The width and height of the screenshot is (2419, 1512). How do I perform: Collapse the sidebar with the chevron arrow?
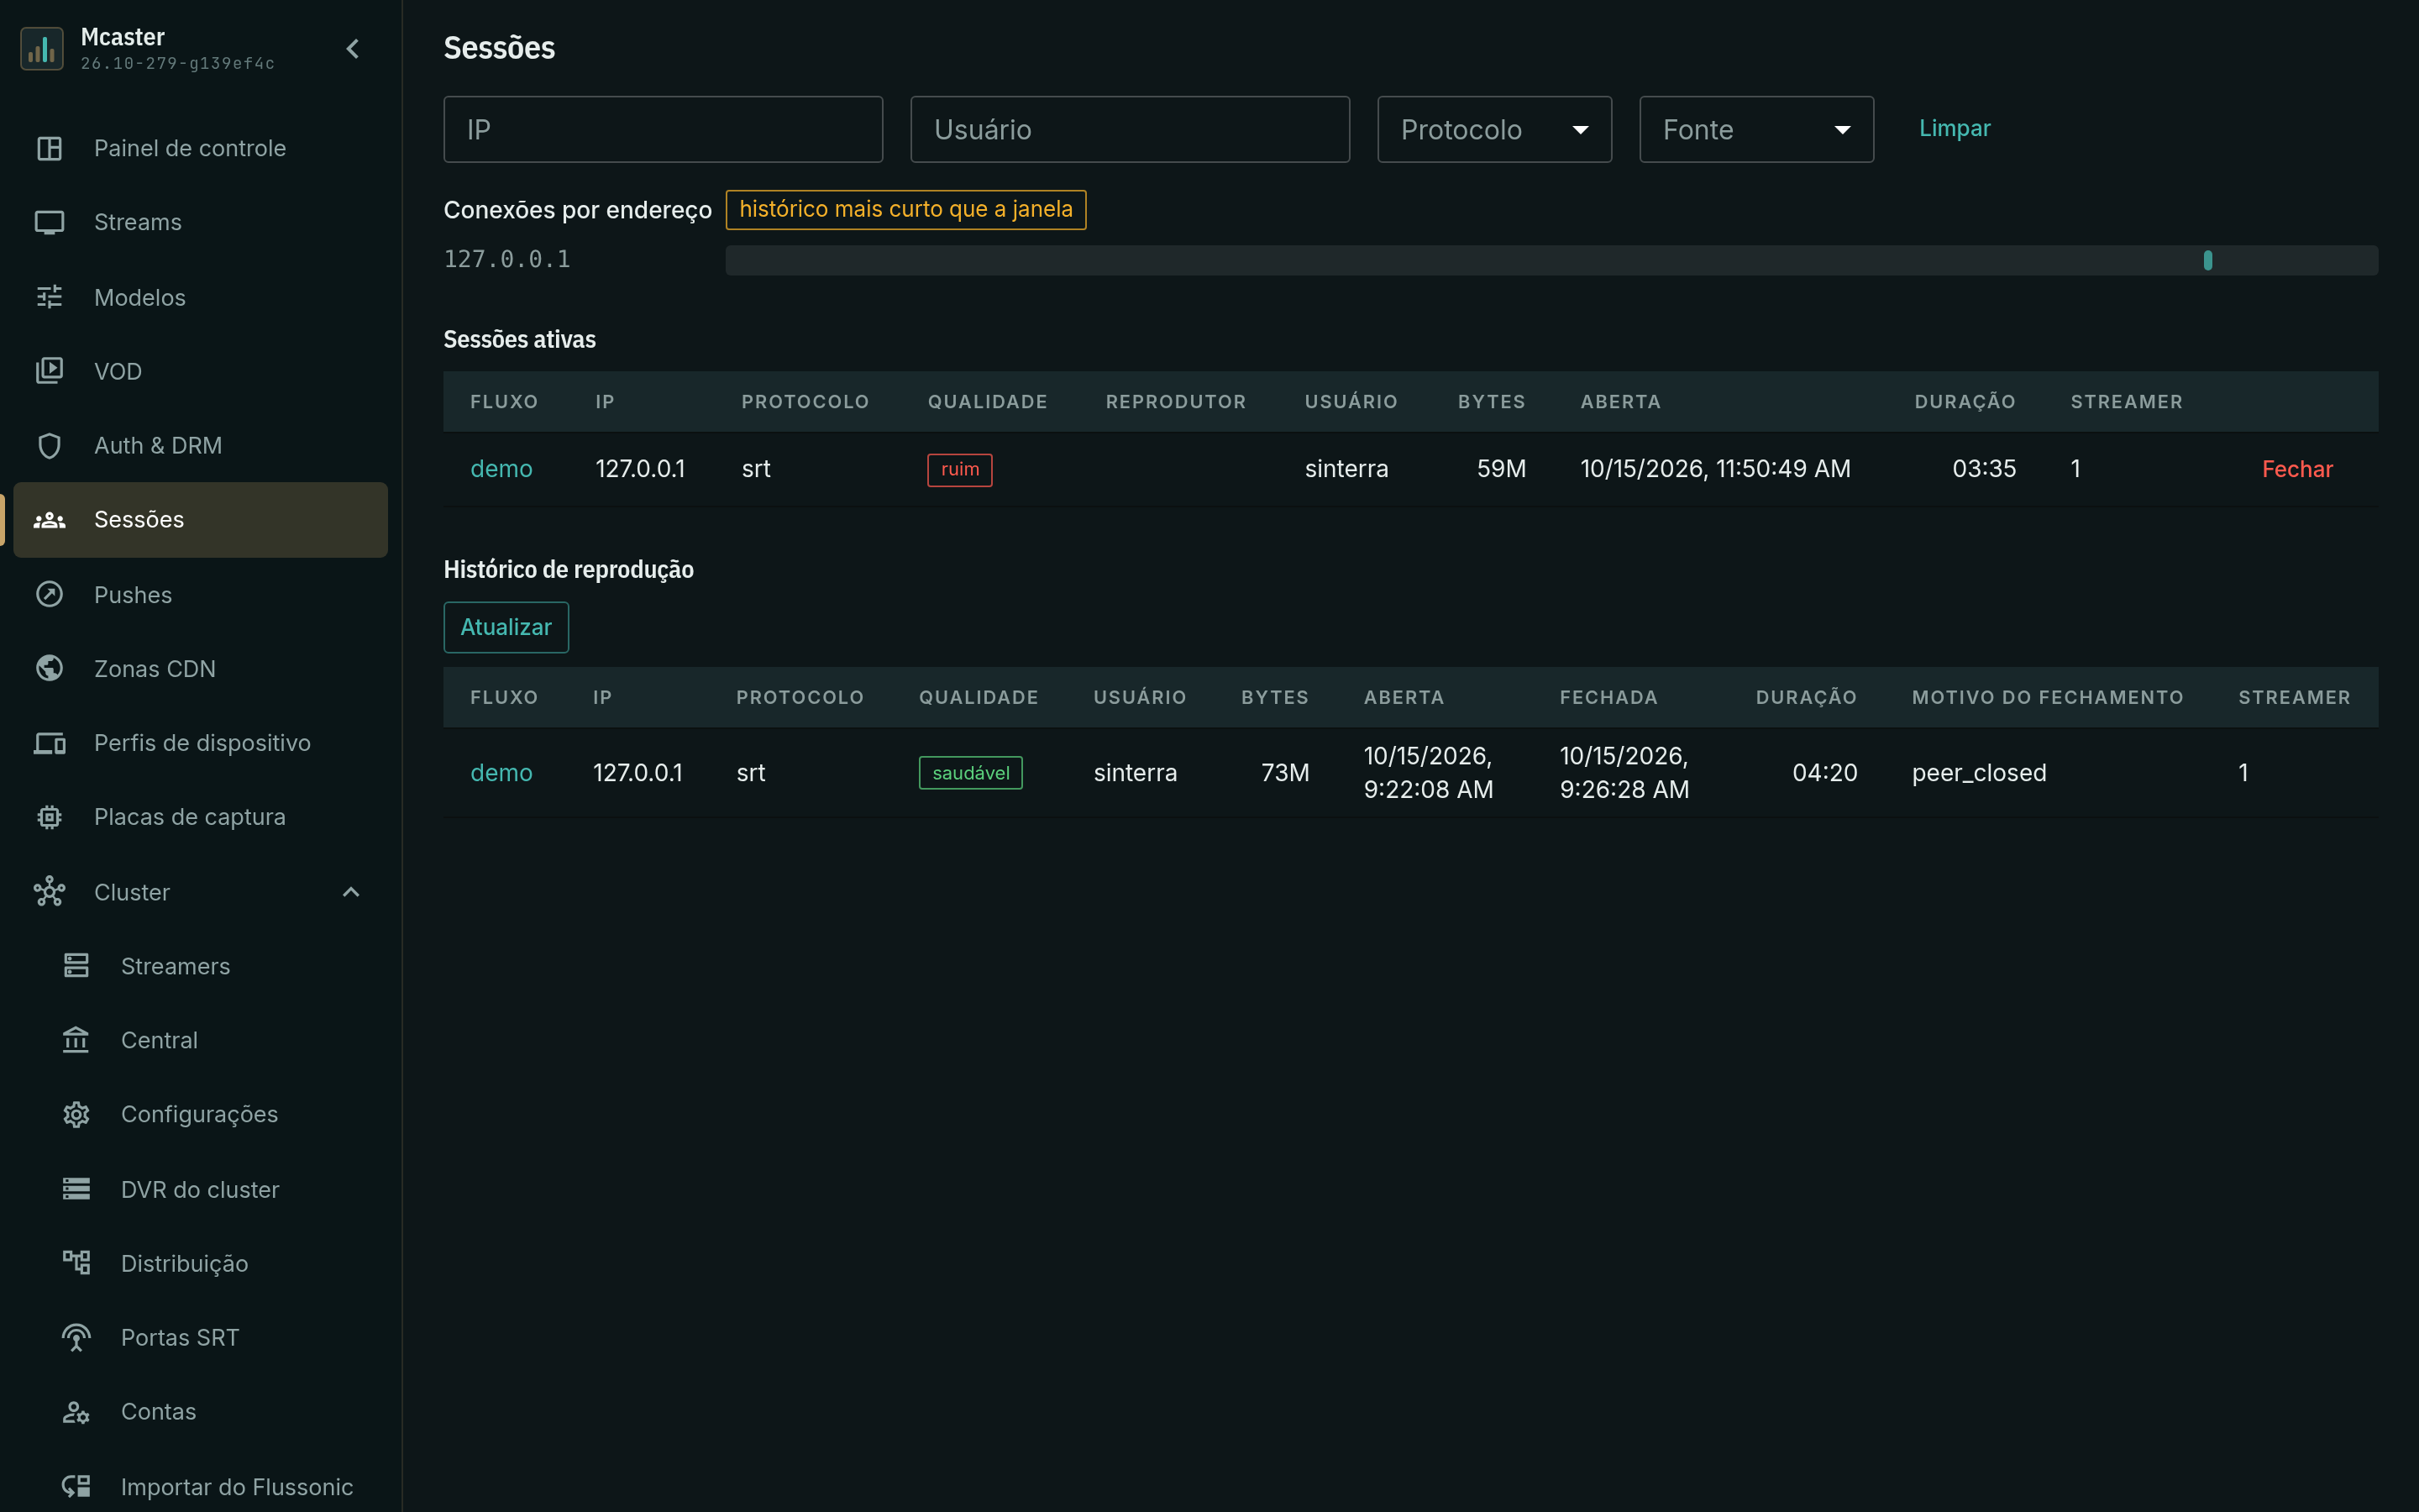[353, 48]
